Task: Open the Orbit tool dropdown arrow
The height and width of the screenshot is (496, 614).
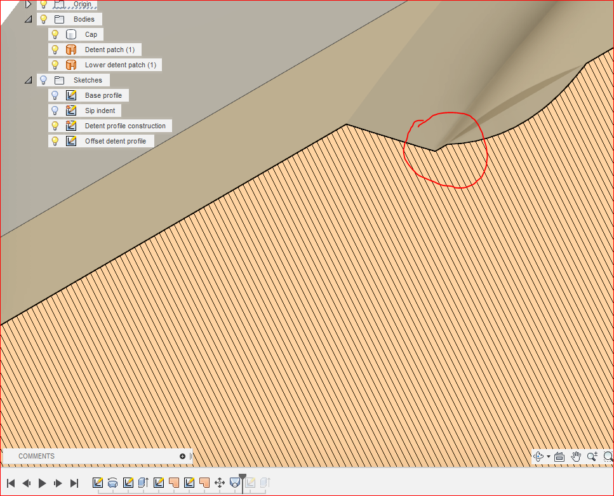Action: (x=549, y=457)
